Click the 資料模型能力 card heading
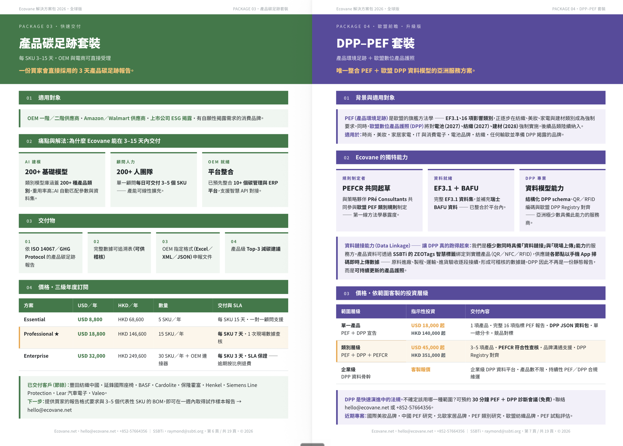The height and width of the screenshot is (446, 623). click(545, 188)
